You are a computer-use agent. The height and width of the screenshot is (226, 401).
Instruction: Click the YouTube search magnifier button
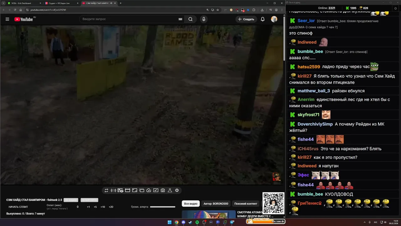click(x=190, y=19)
